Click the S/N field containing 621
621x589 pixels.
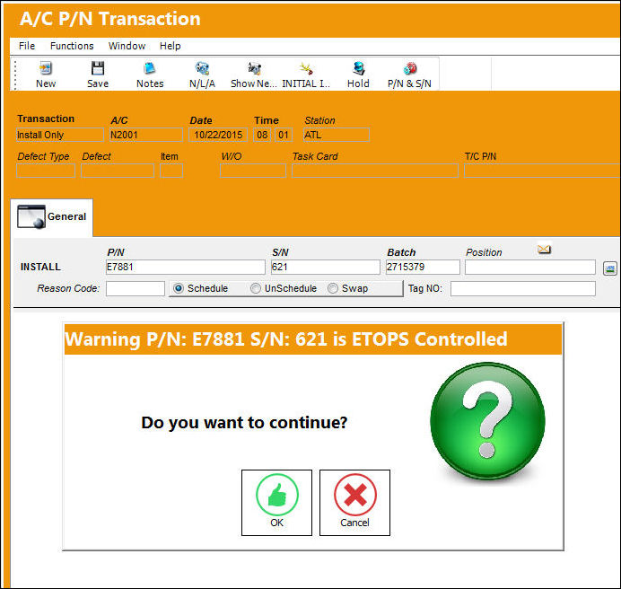pos(325,268)
